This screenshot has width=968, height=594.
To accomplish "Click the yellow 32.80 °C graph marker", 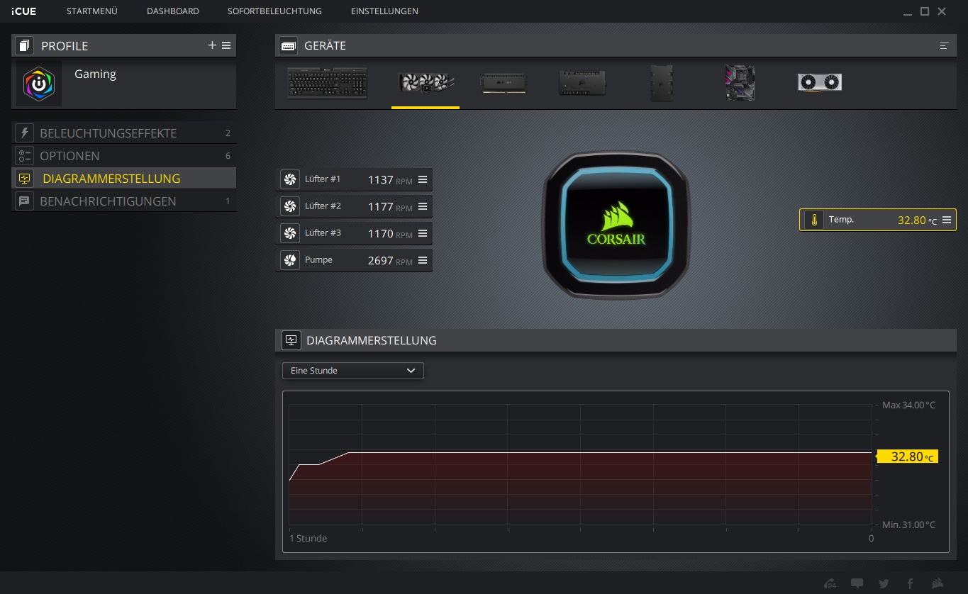I will (x=908, y=456).
